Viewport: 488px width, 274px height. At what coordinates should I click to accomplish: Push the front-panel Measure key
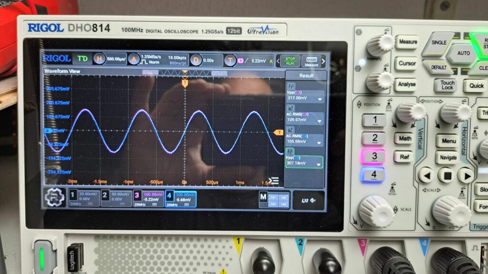(408, 42)
